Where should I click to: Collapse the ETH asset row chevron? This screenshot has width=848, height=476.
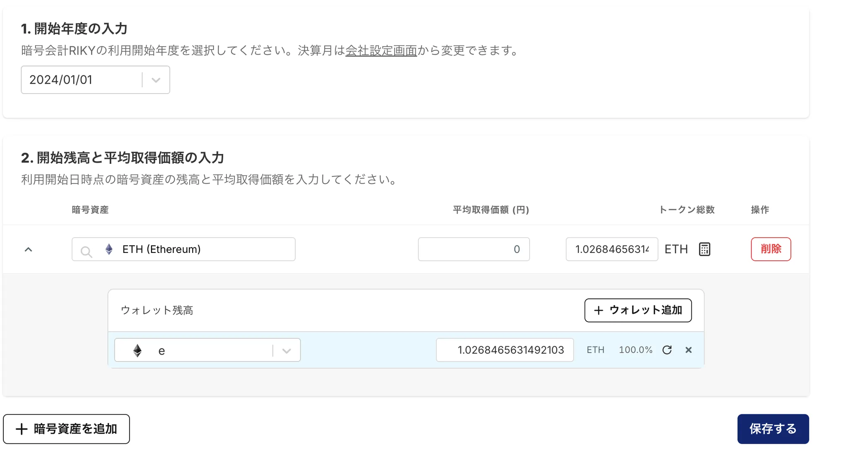click(x=28, y=249)
